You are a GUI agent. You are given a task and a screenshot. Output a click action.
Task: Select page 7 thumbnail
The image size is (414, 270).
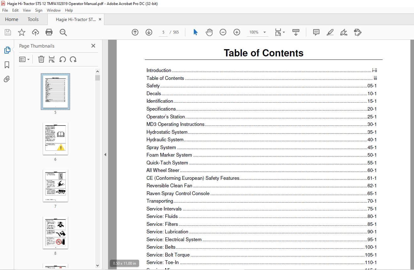pos(55,185)
